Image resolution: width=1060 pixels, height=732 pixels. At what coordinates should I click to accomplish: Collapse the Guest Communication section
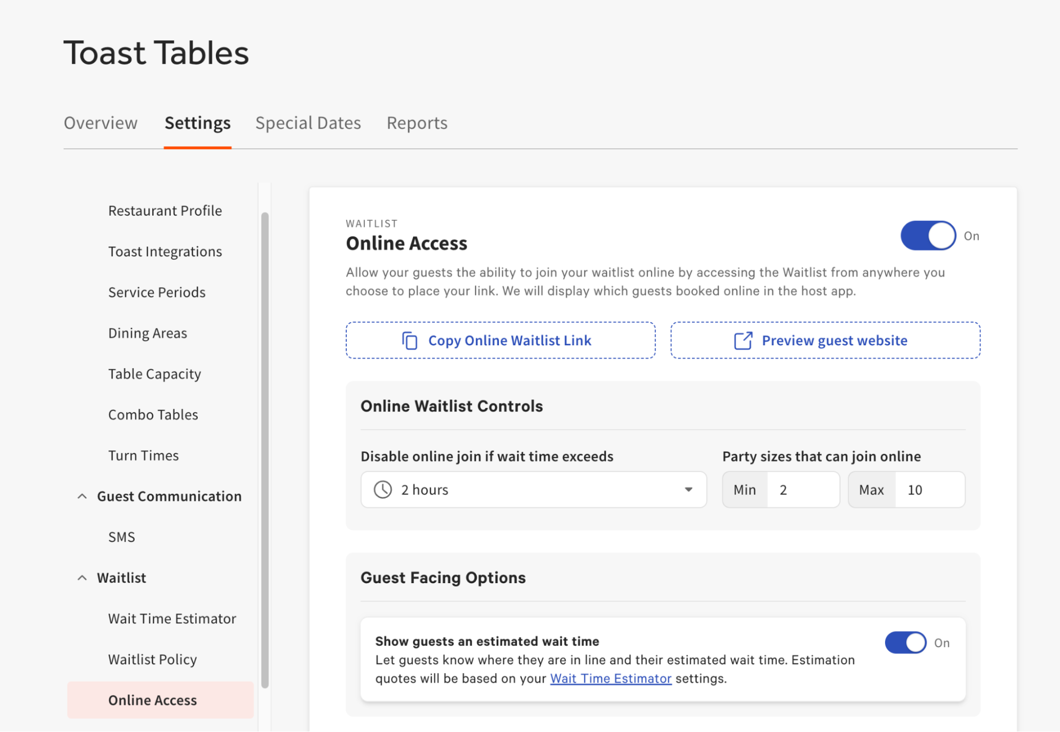(x=82, y=496)
